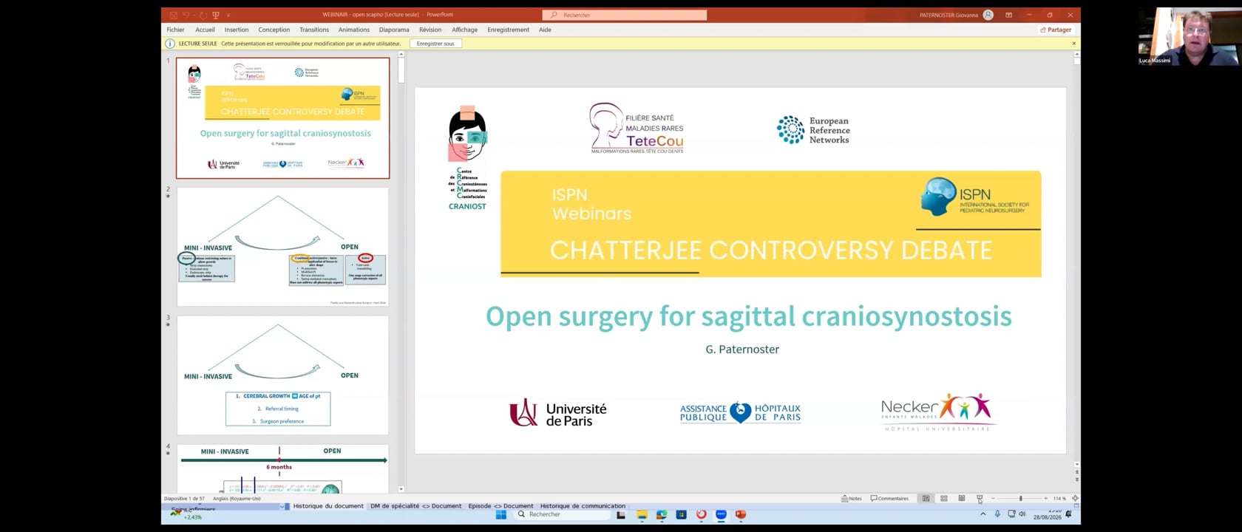This screenshot has height=532, width=1242.
Task: Toggle the Commentaires pane
Action: click(x=890, y=499)
